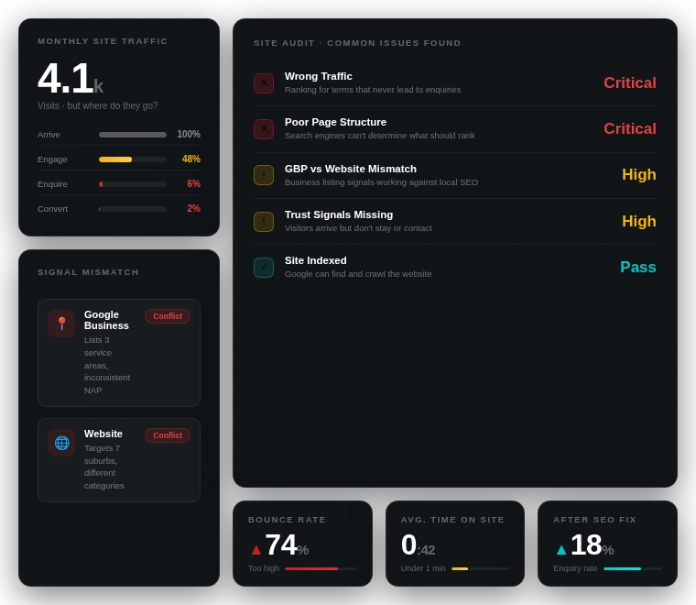Click the Site Indexed checkmark icon
696x605 pixels.
point(264,268)
